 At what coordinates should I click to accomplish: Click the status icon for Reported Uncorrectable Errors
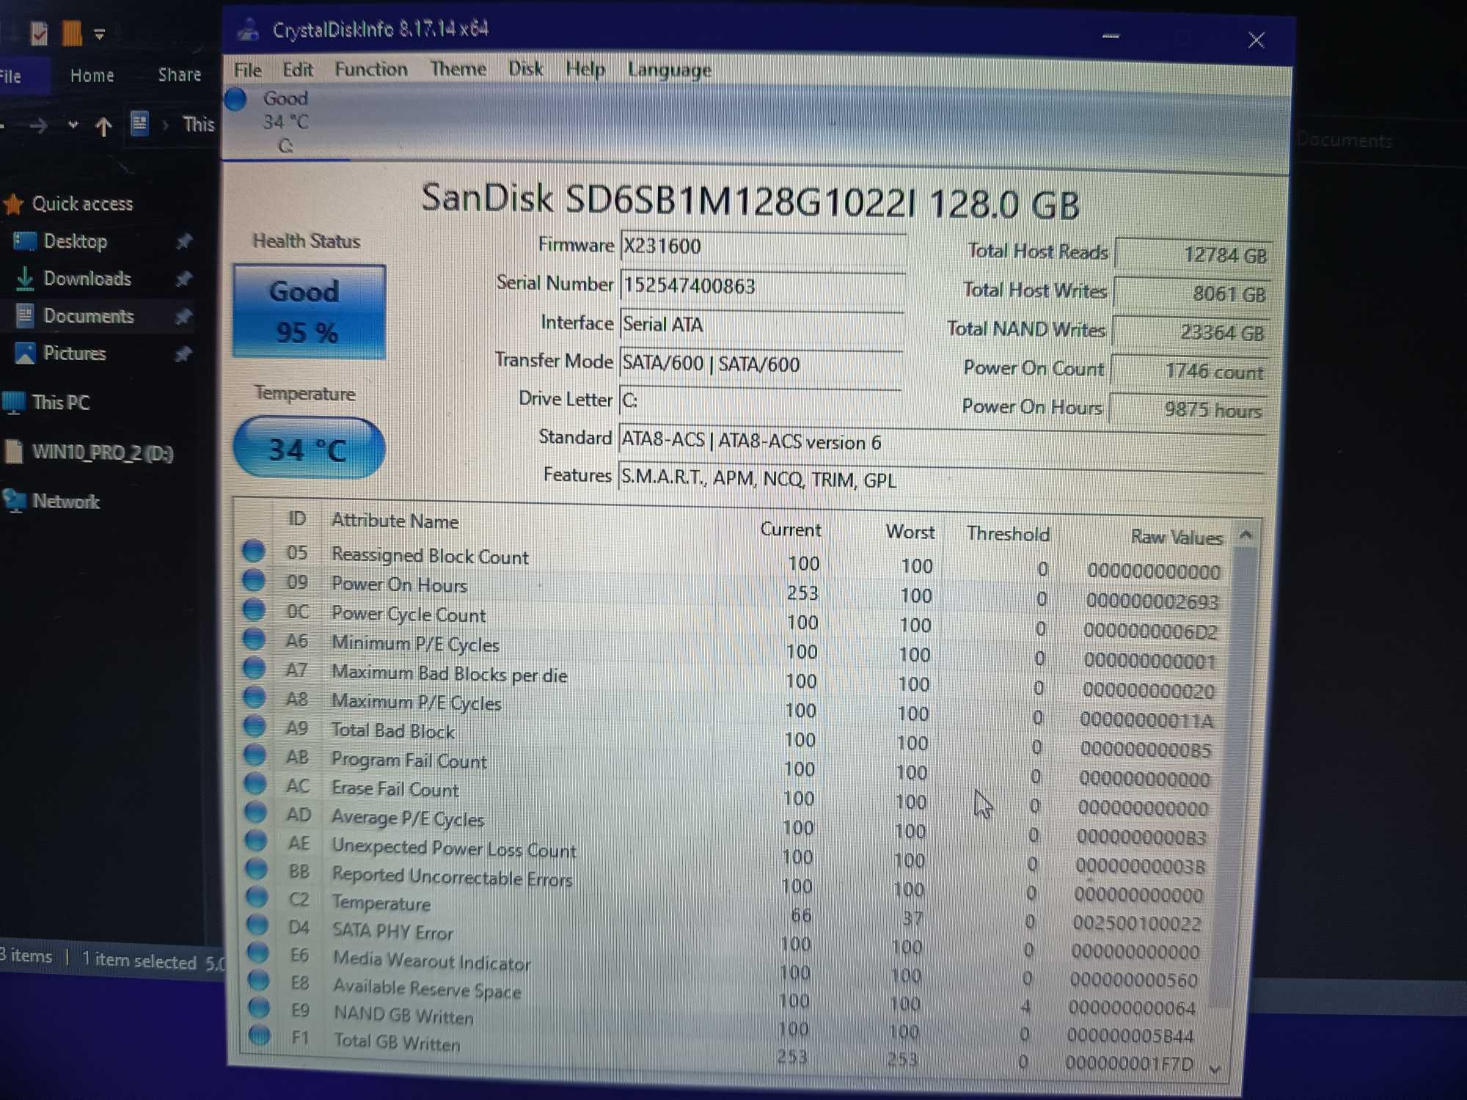coord(256,869)
